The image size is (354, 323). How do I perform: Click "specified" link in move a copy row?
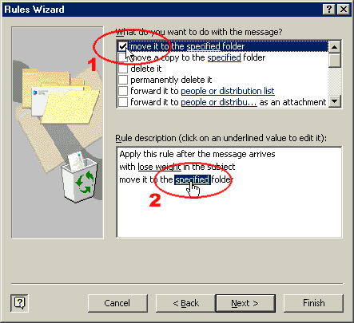pyautogui.click(x=224, y=57)
